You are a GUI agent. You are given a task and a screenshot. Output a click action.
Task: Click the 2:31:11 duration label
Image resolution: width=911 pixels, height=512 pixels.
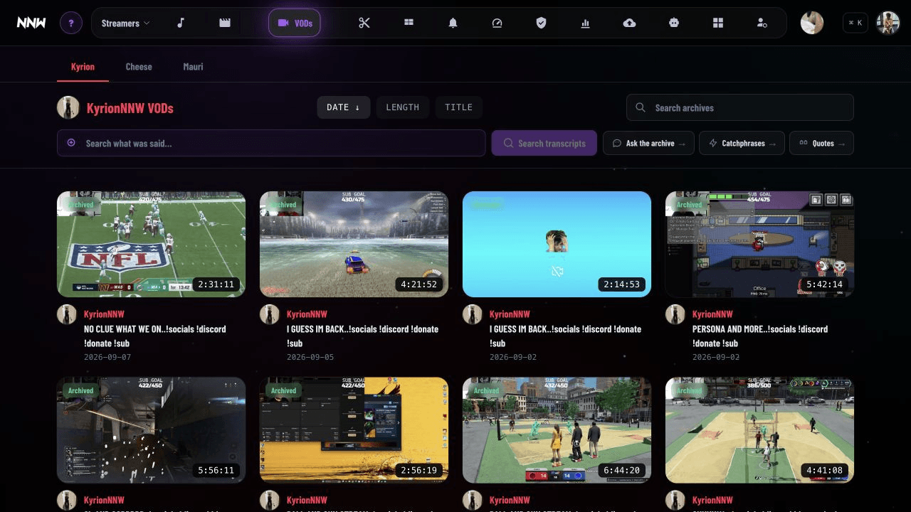point(216,284)
